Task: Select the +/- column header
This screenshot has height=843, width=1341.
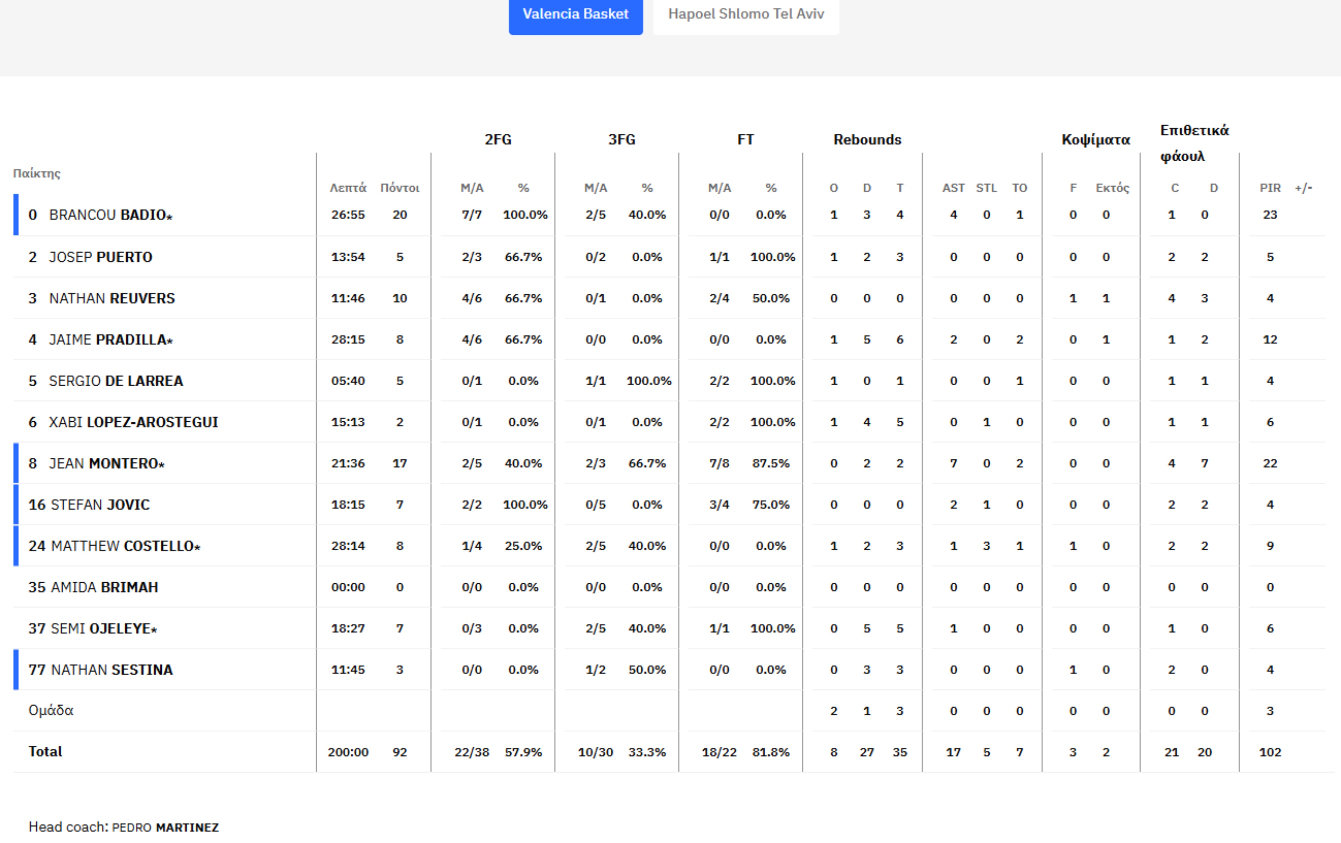Action: coord(1303,188)
